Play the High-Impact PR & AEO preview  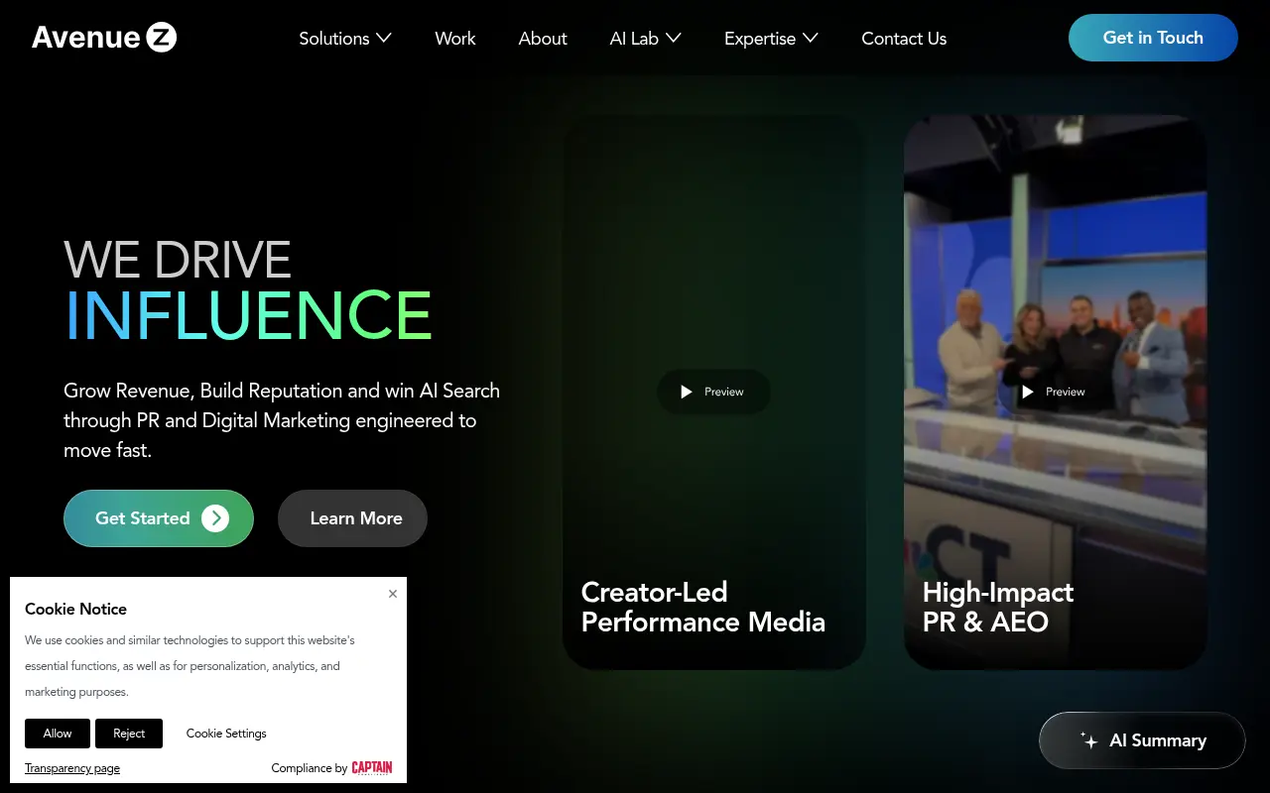(x=1055, y=392)
